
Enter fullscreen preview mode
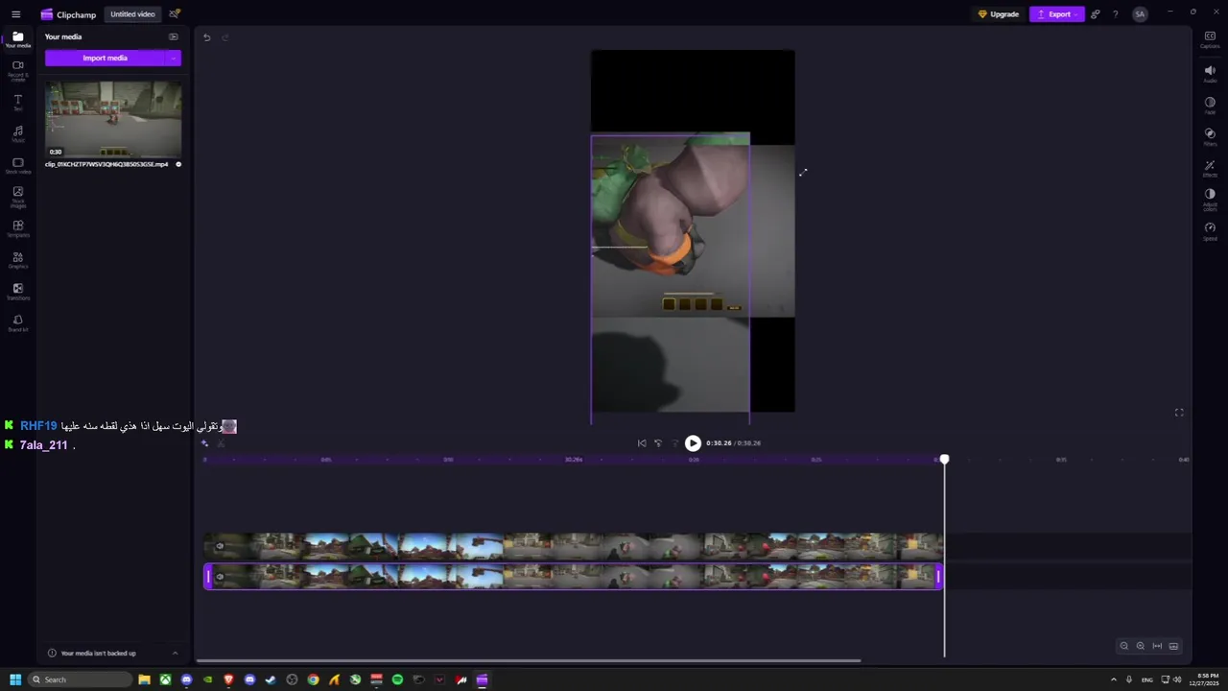click(x=1179, y=413)
